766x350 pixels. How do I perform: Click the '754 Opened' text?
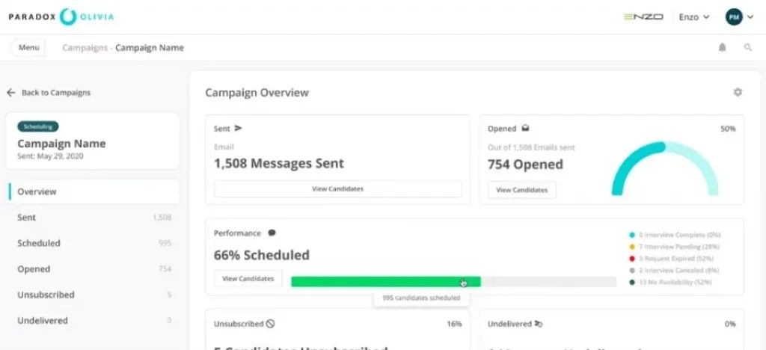click(525, 165)
